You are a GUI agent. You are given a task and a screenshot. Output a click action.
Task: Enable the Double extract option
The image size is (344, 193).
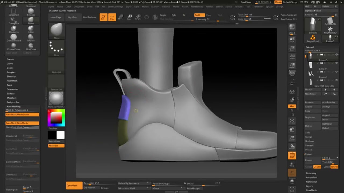point(317,167)
